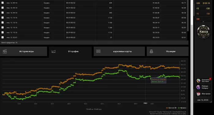Viewport: 214px width, 115px height.
Task: Select the red tickets icon row
Action: pos(203,19)
